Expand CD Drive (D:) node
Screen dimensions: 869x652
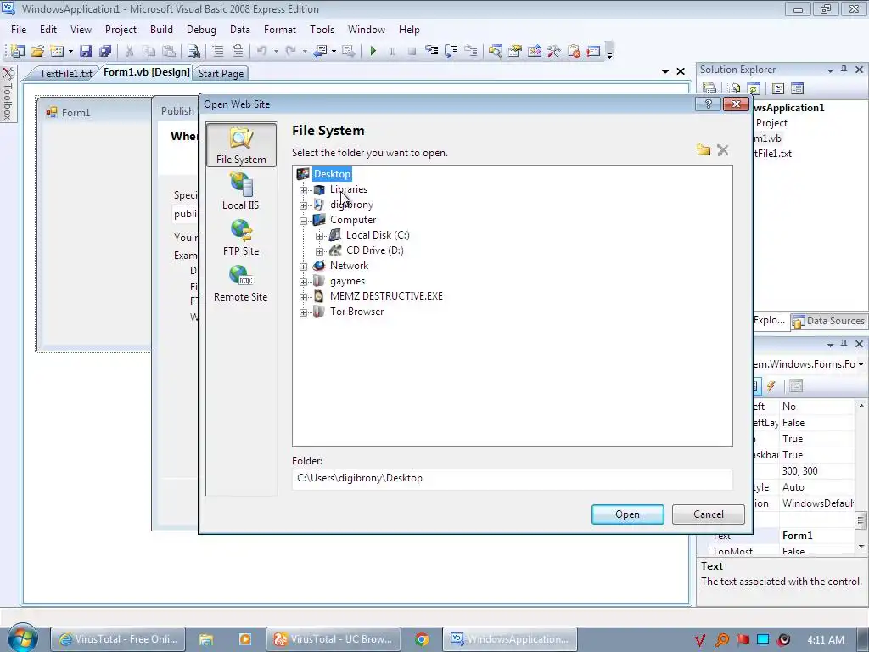(319, 251)
